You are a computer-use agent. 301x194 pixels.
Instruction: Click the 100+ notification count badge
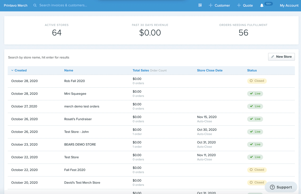[x=269, y=4]
